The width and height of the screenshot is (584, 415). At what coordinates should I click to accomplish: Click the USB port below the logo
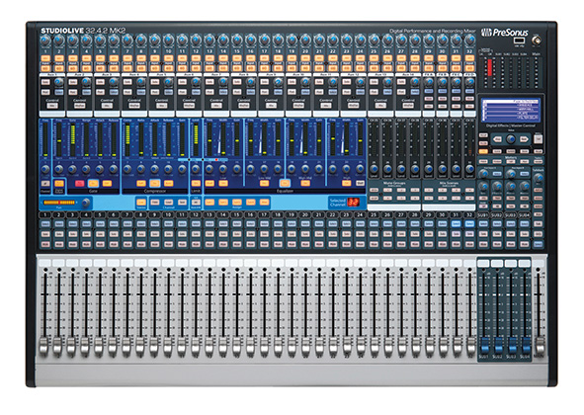tap(519, 41)
